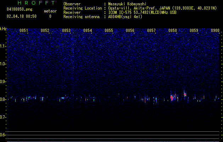223x142 pixels.
Task: Click the 0.9 kHz axis label
Action: click(x=3, y=82)
